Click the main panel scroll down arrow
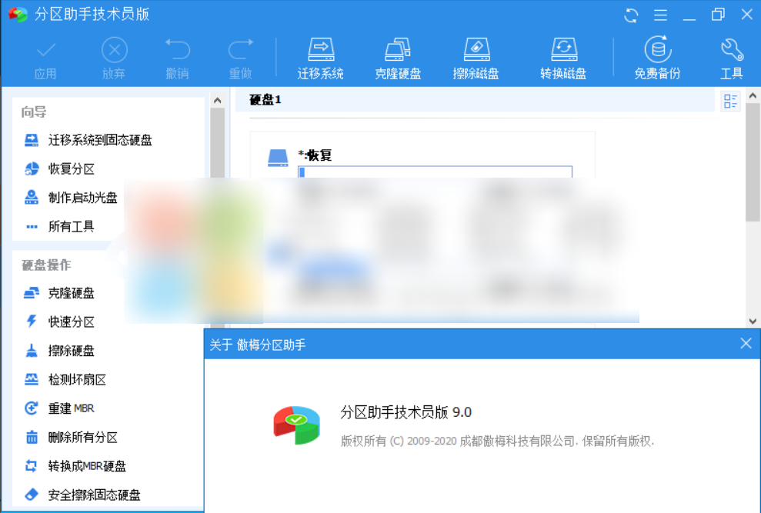Screen dimensions: 761x513 (753, 321)
